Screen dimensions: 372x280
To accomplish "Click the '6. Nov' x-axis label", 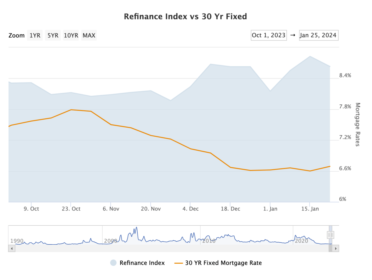I will pyautogui.click(x=111, y=209).
